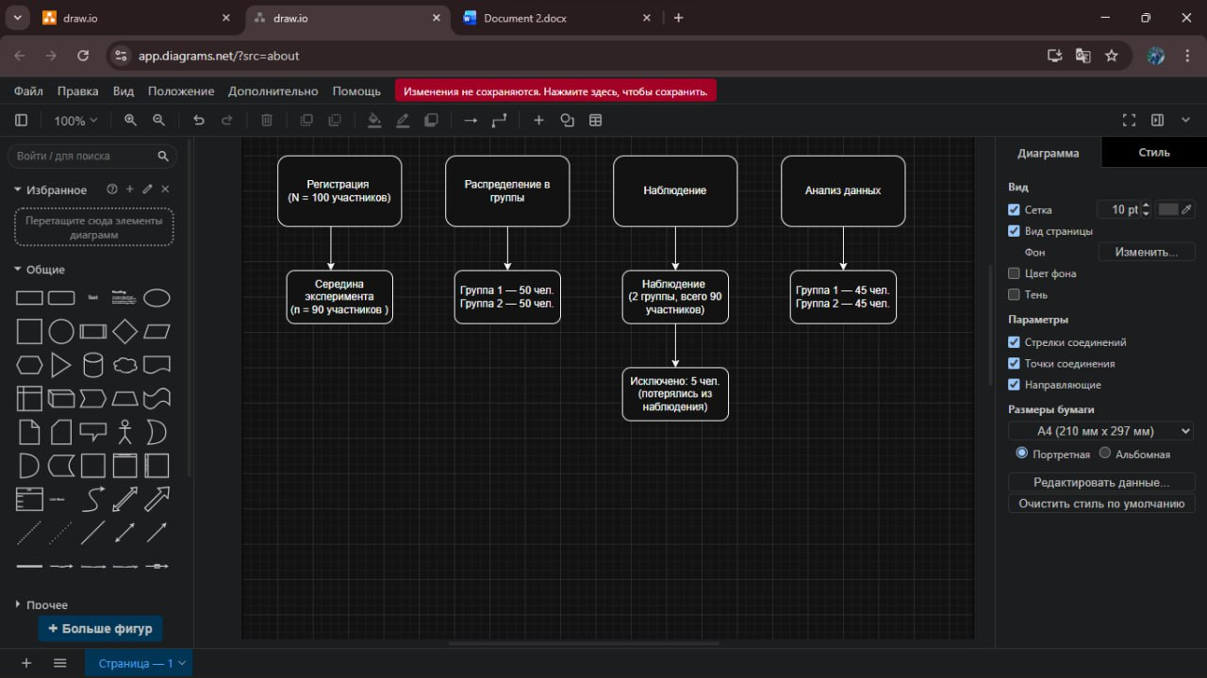Open the 100% zoom level dropdown
This screenshot has height=678, width=1207.
tap(75, 121)
